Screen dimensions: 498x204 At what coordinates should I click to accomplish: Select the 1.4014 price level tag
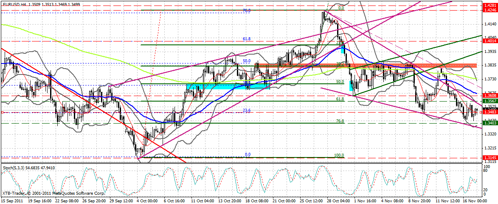point(490,41)
